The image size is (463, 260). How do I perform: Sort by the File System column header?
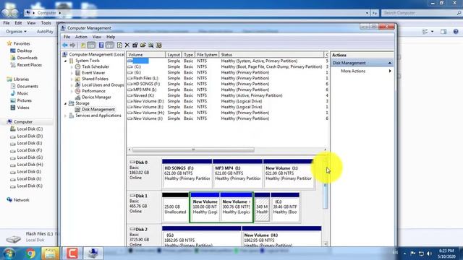[x=207, y=55]
